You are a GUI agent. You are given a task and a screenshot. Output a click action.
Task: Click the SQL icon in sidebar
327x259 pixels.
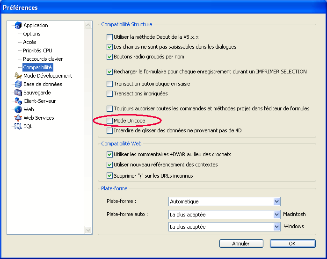pyautogui.click(x=18, y=126)
